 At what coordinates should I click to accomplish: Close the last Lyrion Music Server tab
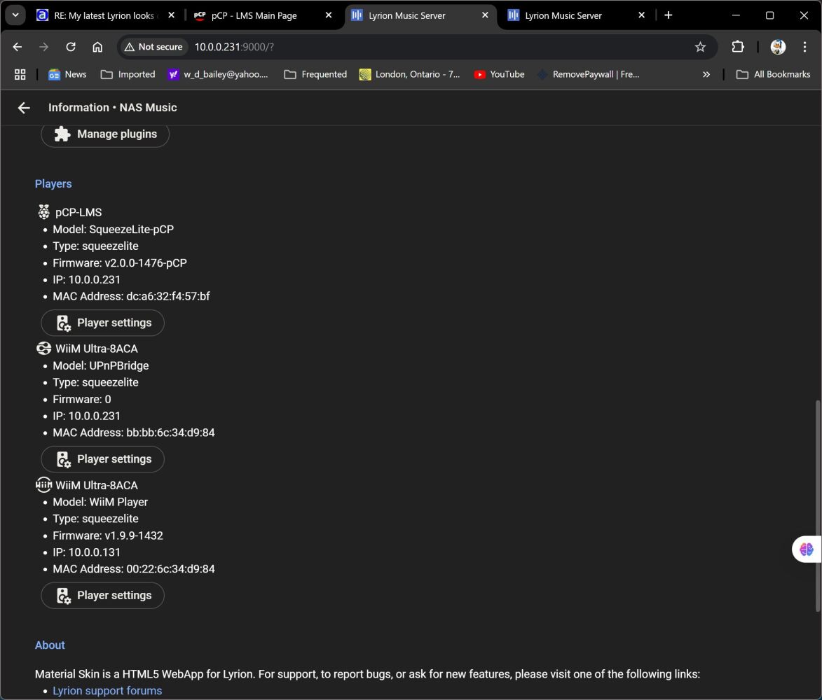pos(642,15)
